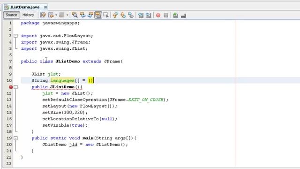Click 'setLayout' call on line 14
Image resolution: width=300 pixels, height=169 pixels.
pos(54,106)
